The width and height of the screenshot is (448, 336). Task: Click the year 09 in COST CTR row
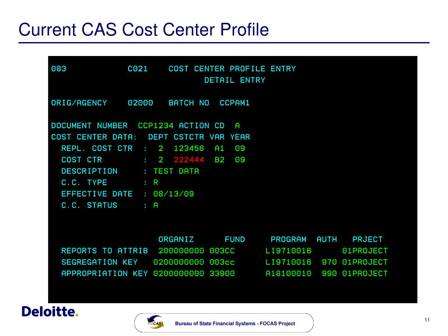click(x=240, y=160)
